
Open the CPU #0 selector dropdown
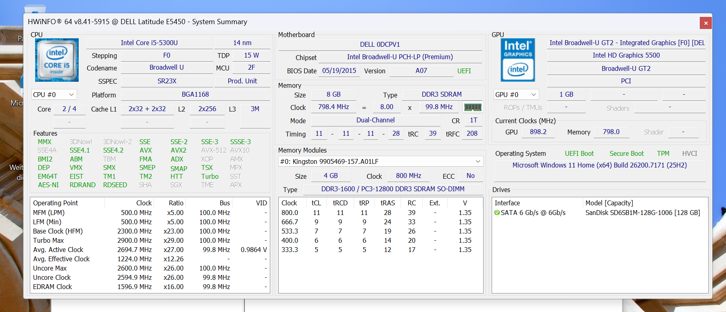(54, 95)
